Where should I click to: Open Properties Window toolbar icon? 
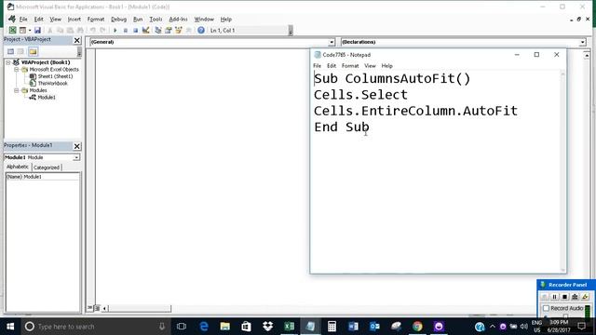[168, 30]
